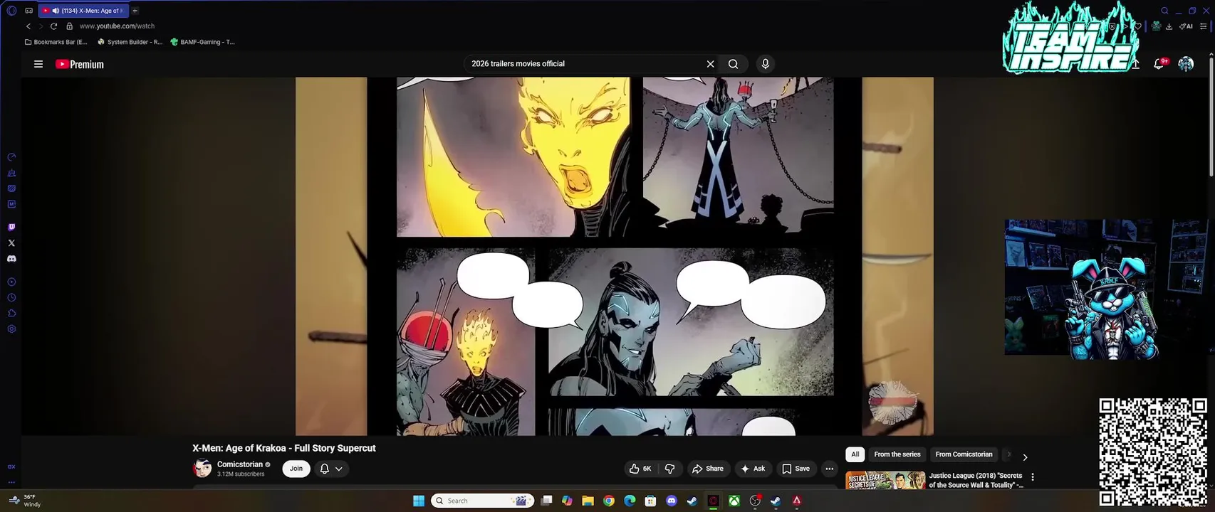Click the video player area

coord(615,256)
